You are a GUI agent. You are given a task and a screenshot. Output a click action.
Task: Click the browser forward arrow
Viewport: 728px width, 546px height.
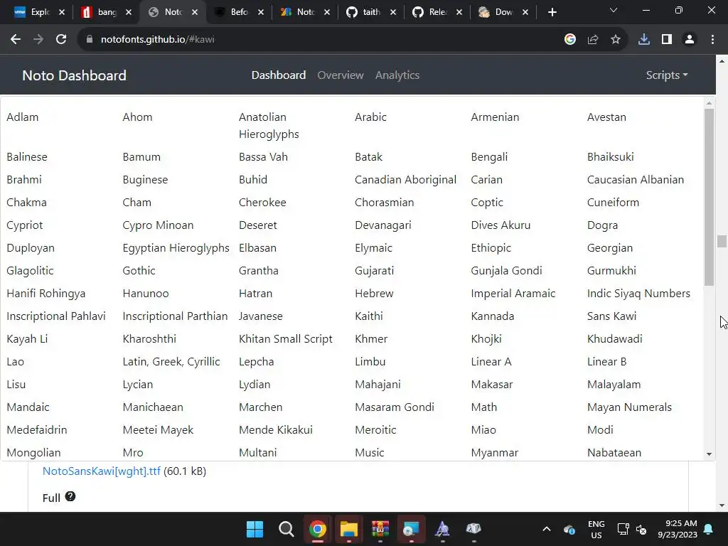[x=38, y=40]
